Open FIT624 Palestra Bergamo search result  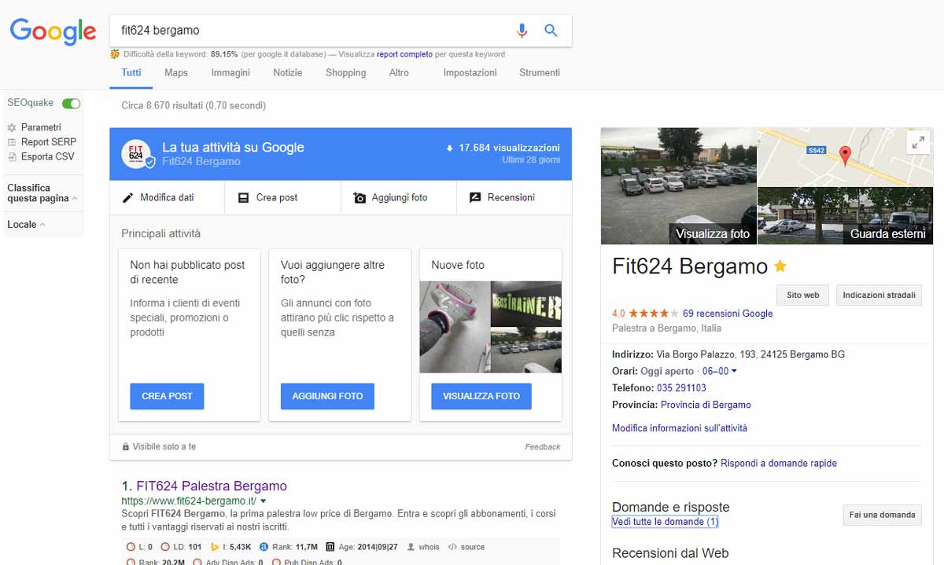coord(212,486)
